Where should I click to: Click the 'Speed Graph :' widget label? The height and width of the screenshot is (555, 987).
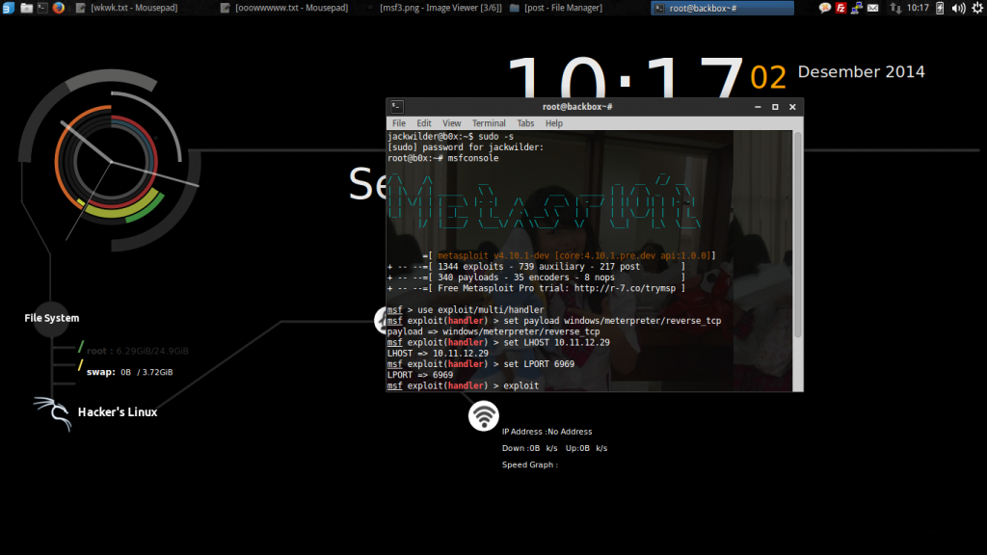(x=529, y=464)
